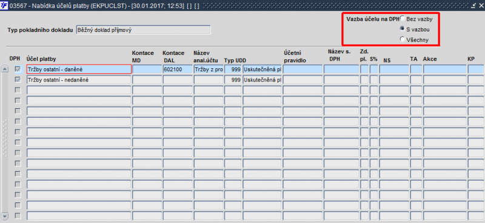Select the 'Tržby ostatní - daněné' payment purpose field
Viewport: 485px width, 223px height.
[79, 69]
